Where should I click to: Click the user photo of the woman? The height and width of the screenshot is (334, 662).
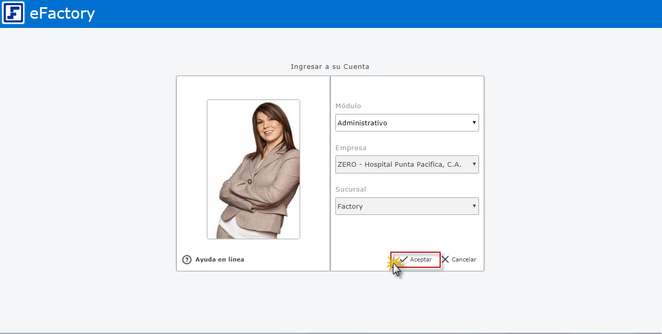pos(253,169)
